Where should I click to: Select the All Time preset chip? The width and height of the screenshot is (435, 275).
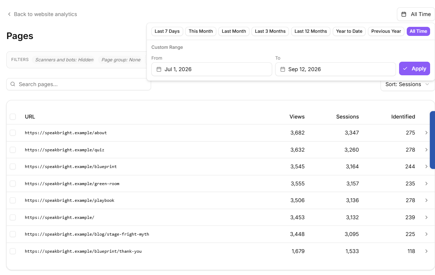tap(418, 31)
